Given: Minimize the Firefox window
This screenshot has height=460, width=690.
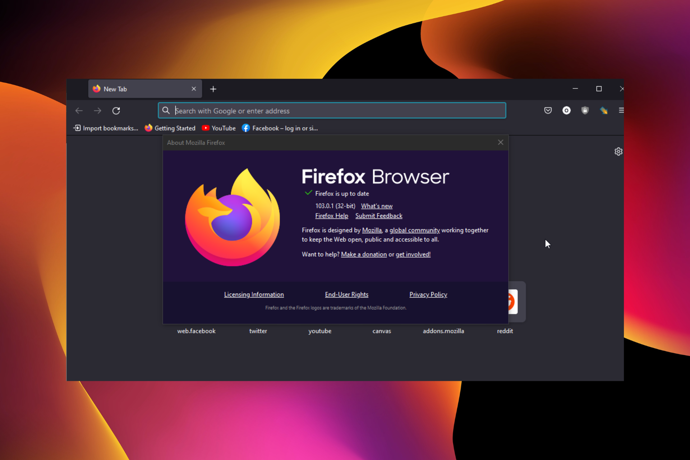Looking at the screenshot, I should 575,88.
